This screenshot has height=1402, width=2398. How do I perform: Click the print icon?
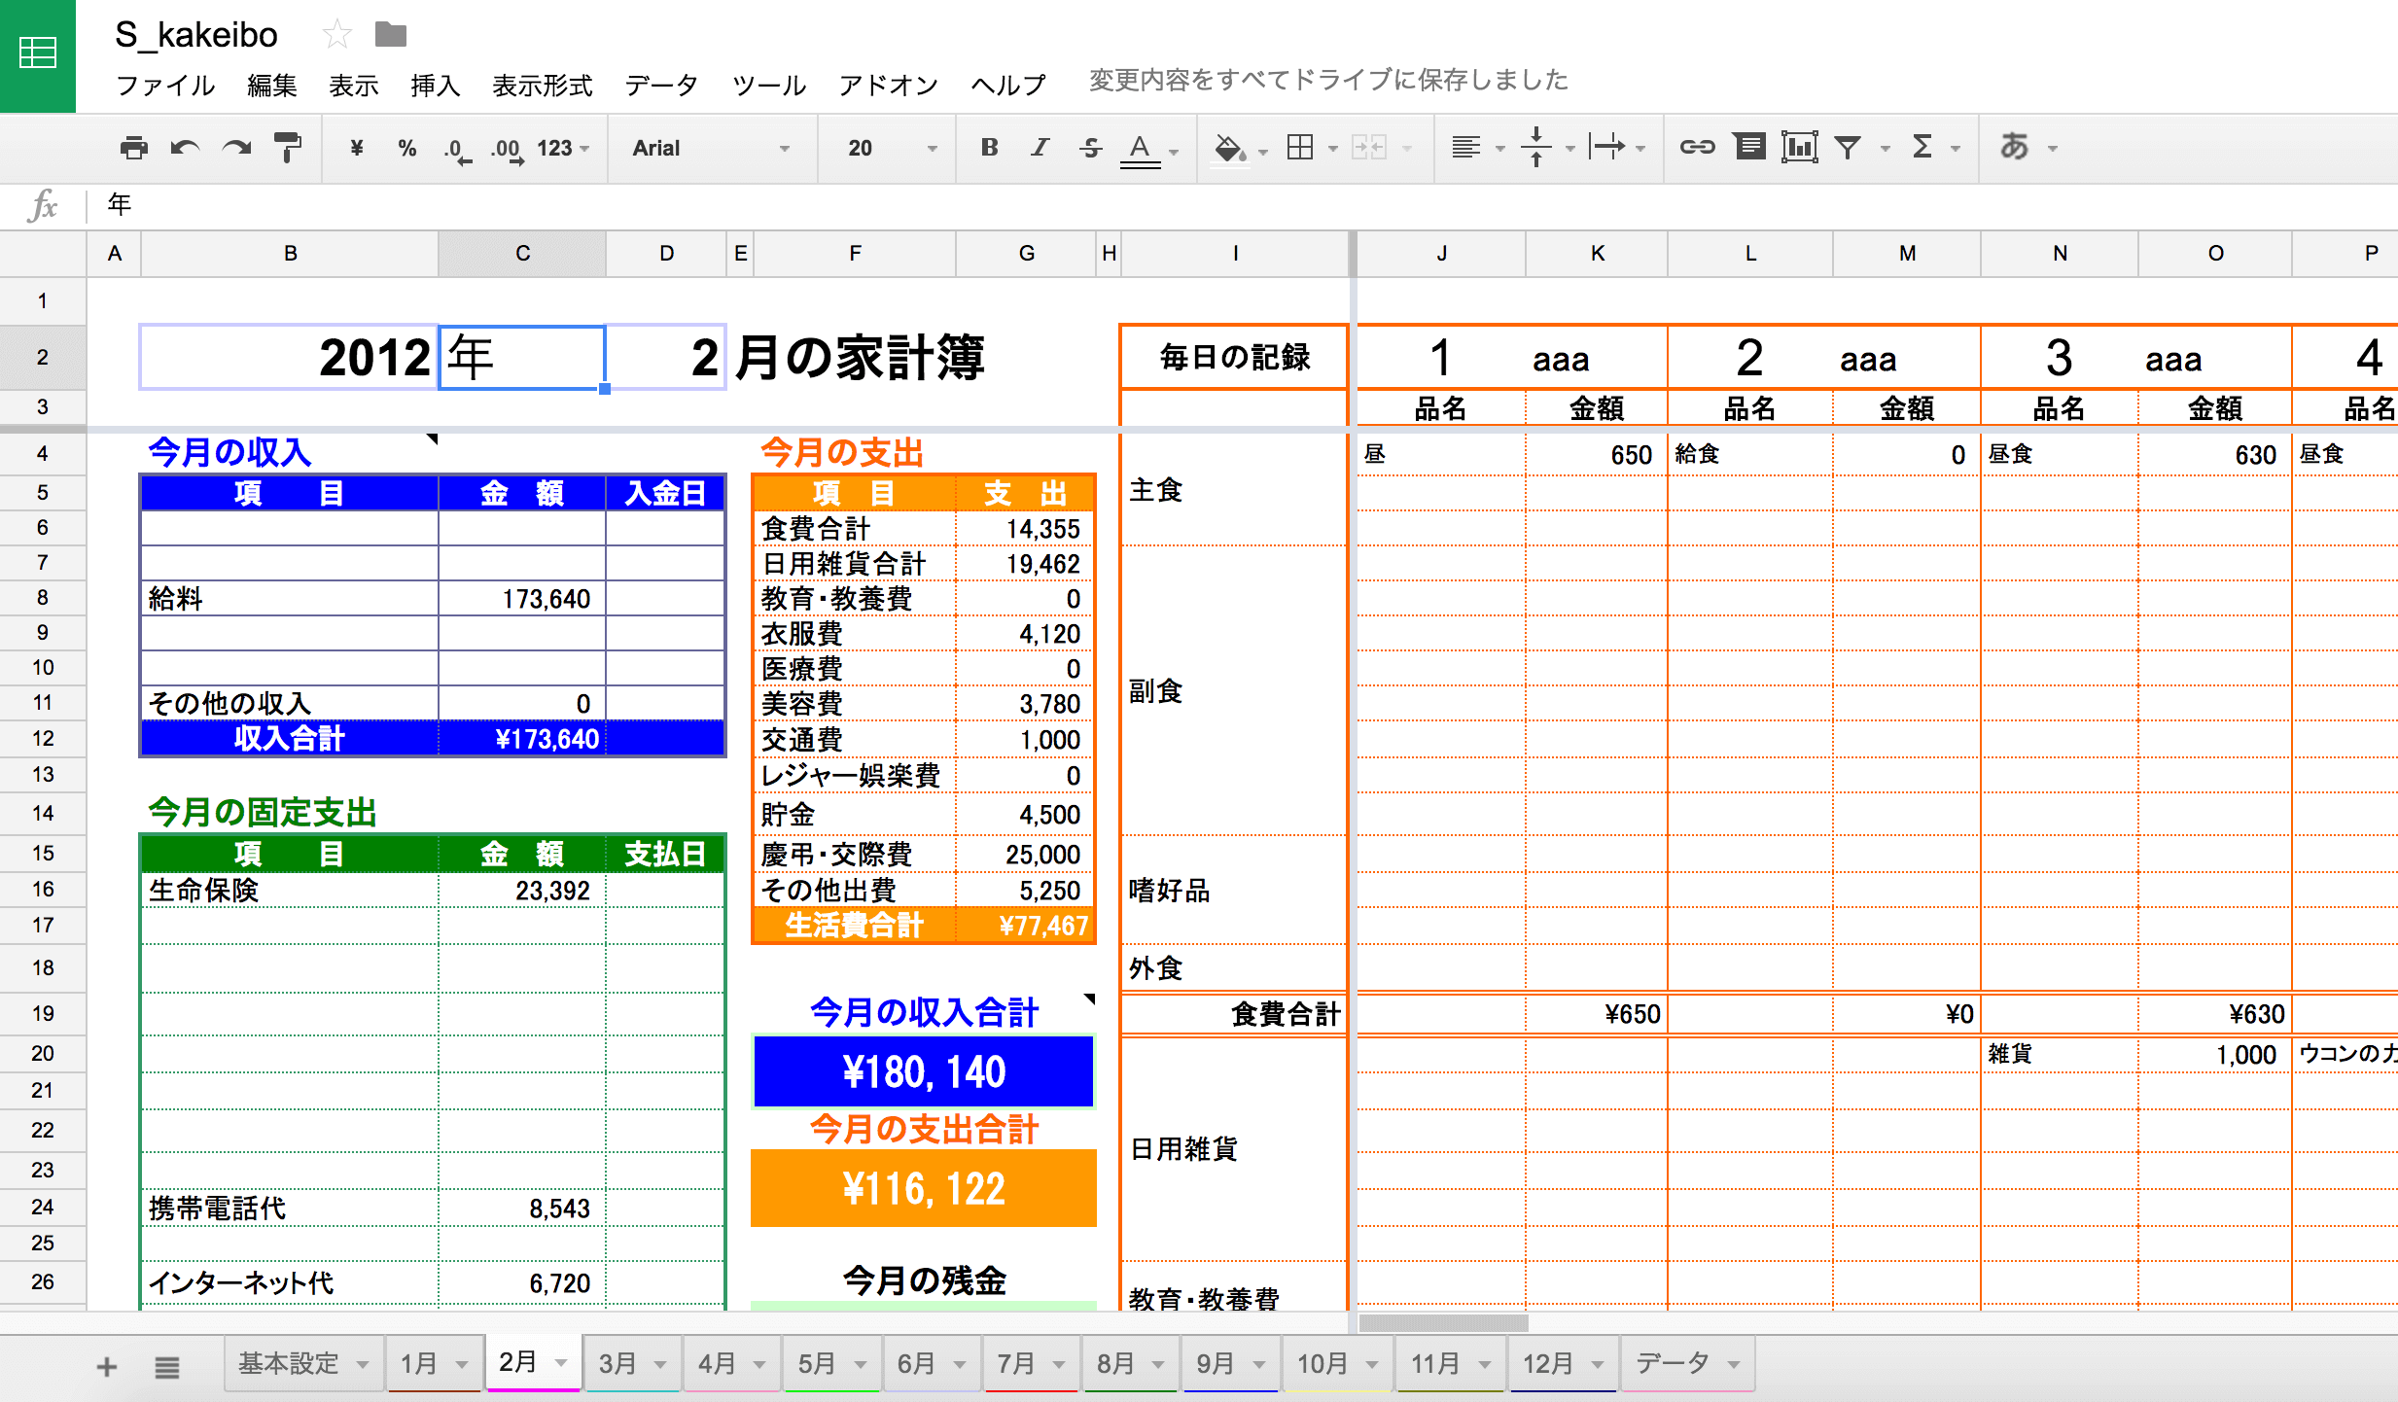point(134,148)
